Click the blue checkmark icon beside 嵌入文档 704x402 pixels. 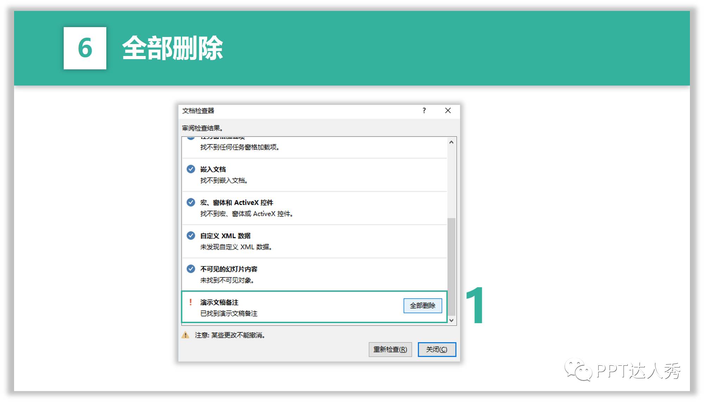[190, 169]
